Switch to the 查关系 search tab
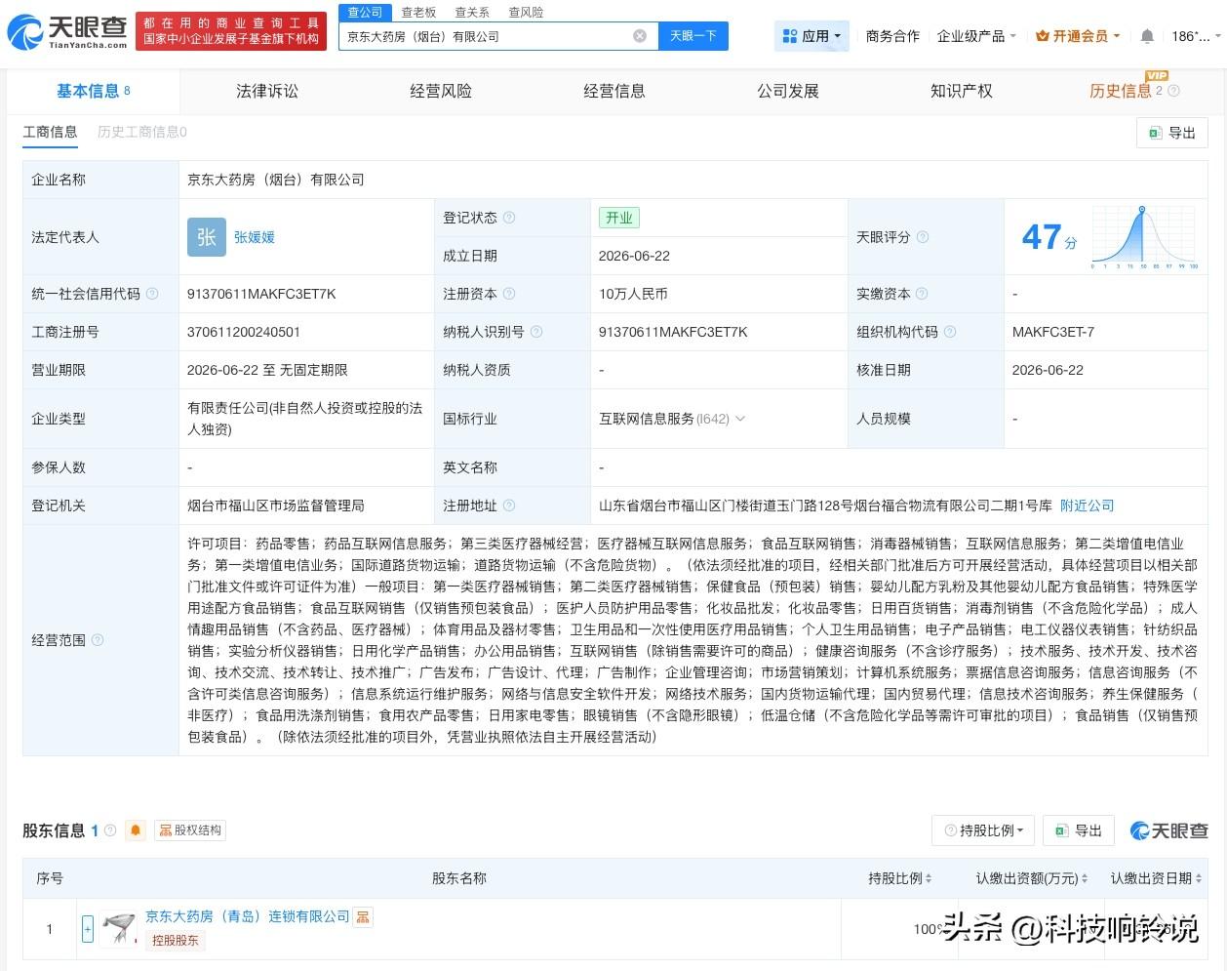The height and width of the screenshot is (971, 1227). pyautogui.click(x=472, y=13)
